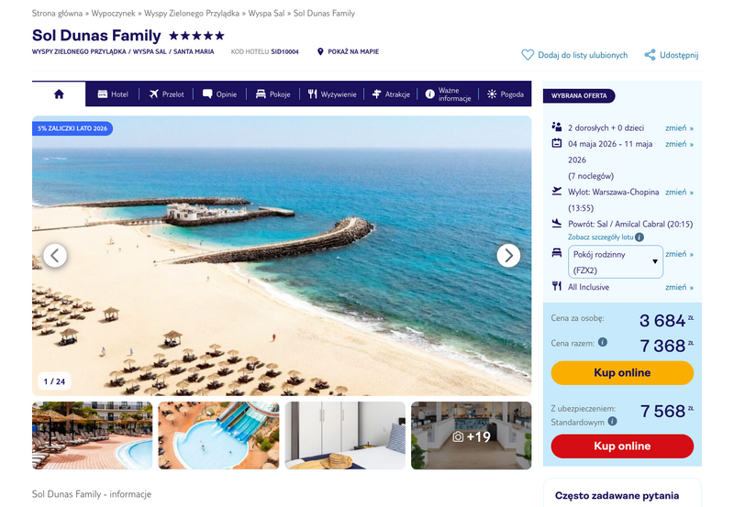Click info icon beside Standardowym insurance
734x507 pixels.
pyautogui.click(x=612, y=422)
